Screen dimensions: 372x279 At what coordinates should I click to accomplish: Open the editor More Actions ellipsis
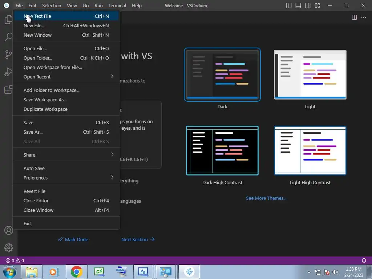[363, 17]
